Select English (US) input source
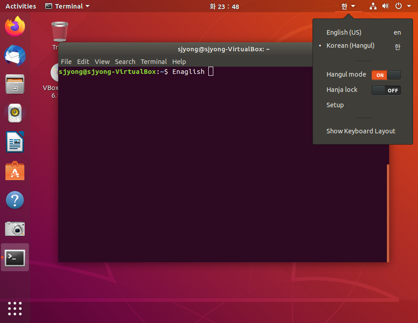Screen dimensions: 418x323 pos(363,32)
